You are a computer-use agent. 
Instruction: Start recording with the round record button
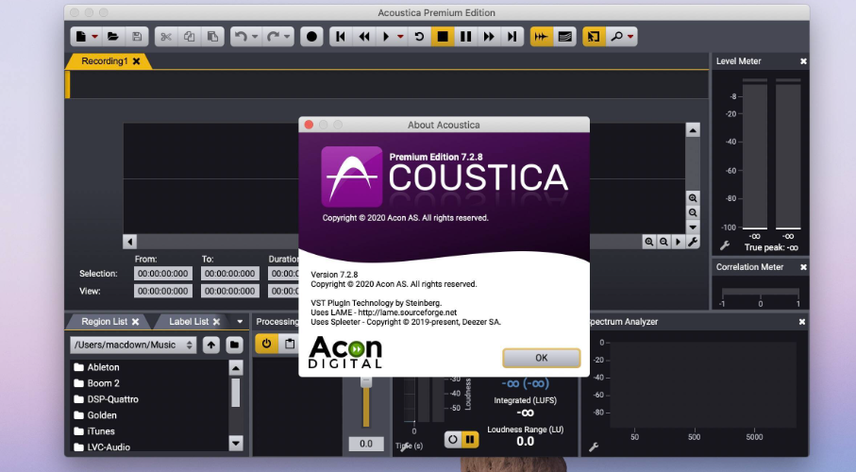pos(311,37)
